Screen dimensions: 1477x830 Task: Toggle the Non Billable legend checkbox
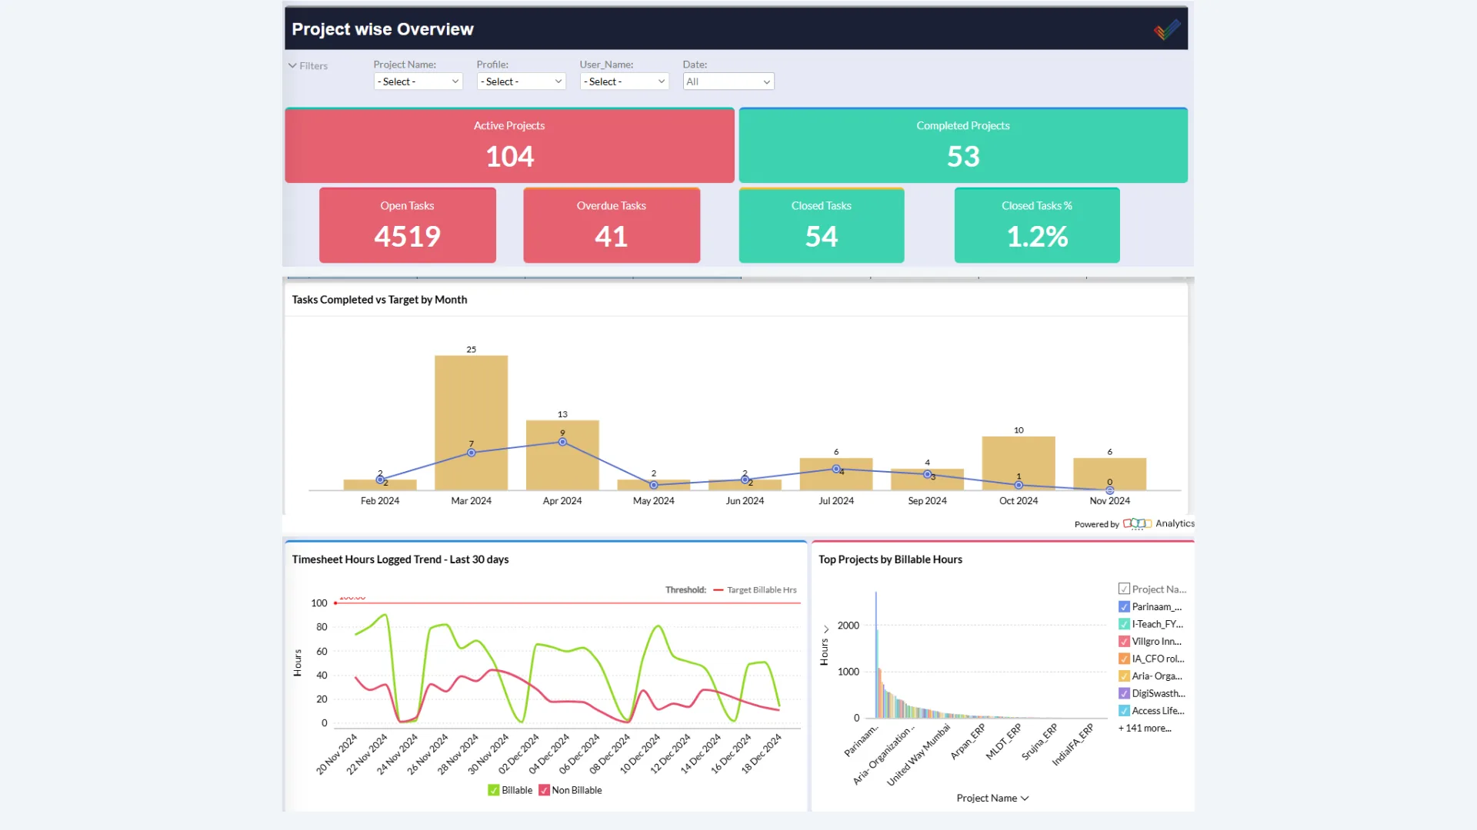tap(544, 790)
